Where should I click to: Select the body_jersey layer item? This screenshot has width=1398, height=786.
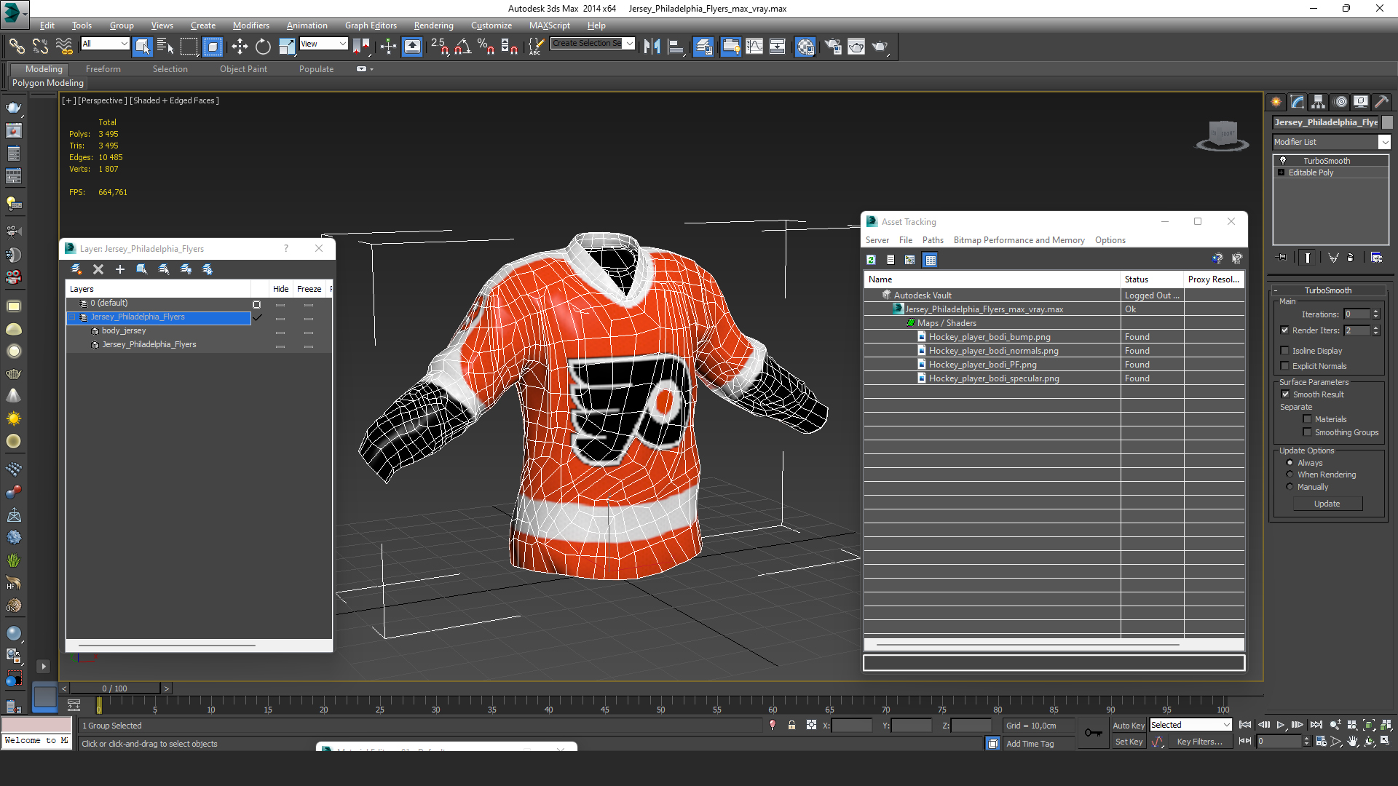tap(124, 331)
